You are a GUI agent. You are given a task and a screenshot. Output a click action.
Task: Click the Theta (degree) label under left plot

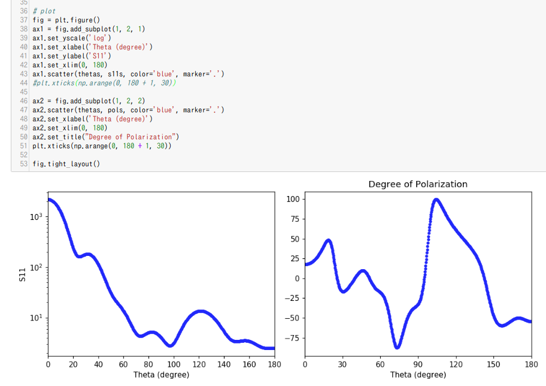pos(162,375)
